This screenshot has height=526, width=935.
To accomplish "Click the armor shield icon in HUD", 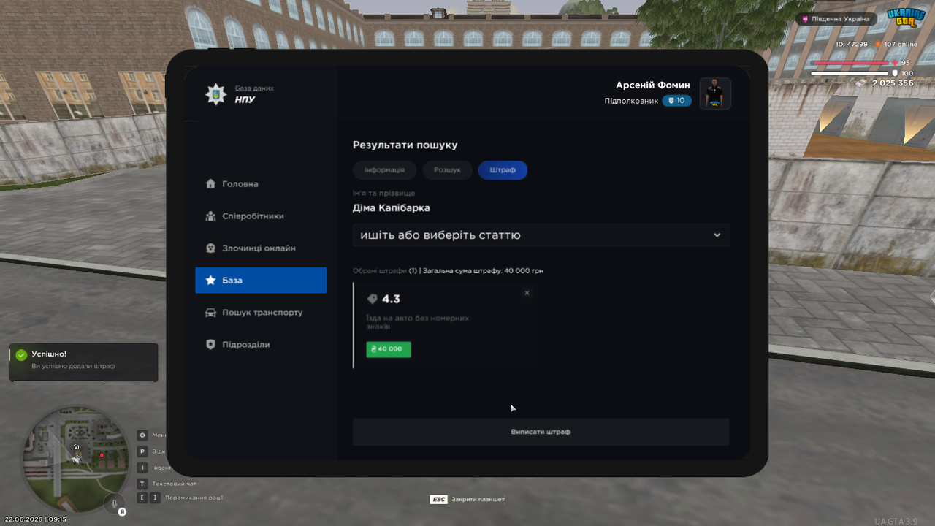I will 895,73.
